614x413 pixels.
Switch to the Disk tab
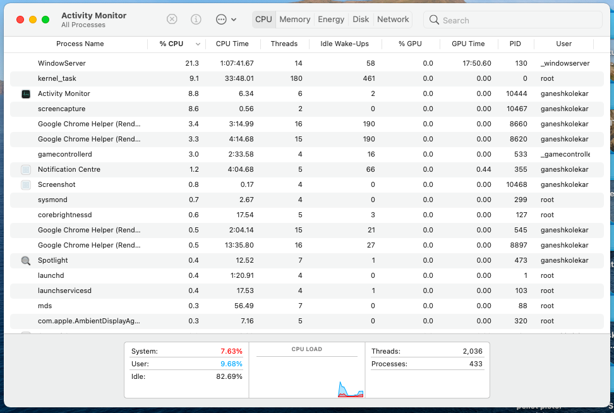pos(361,19)
